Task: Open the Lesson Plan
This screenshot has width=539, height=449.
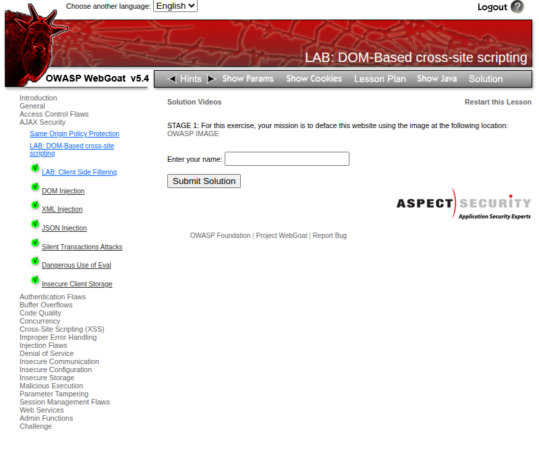Action: coord(380,79)
